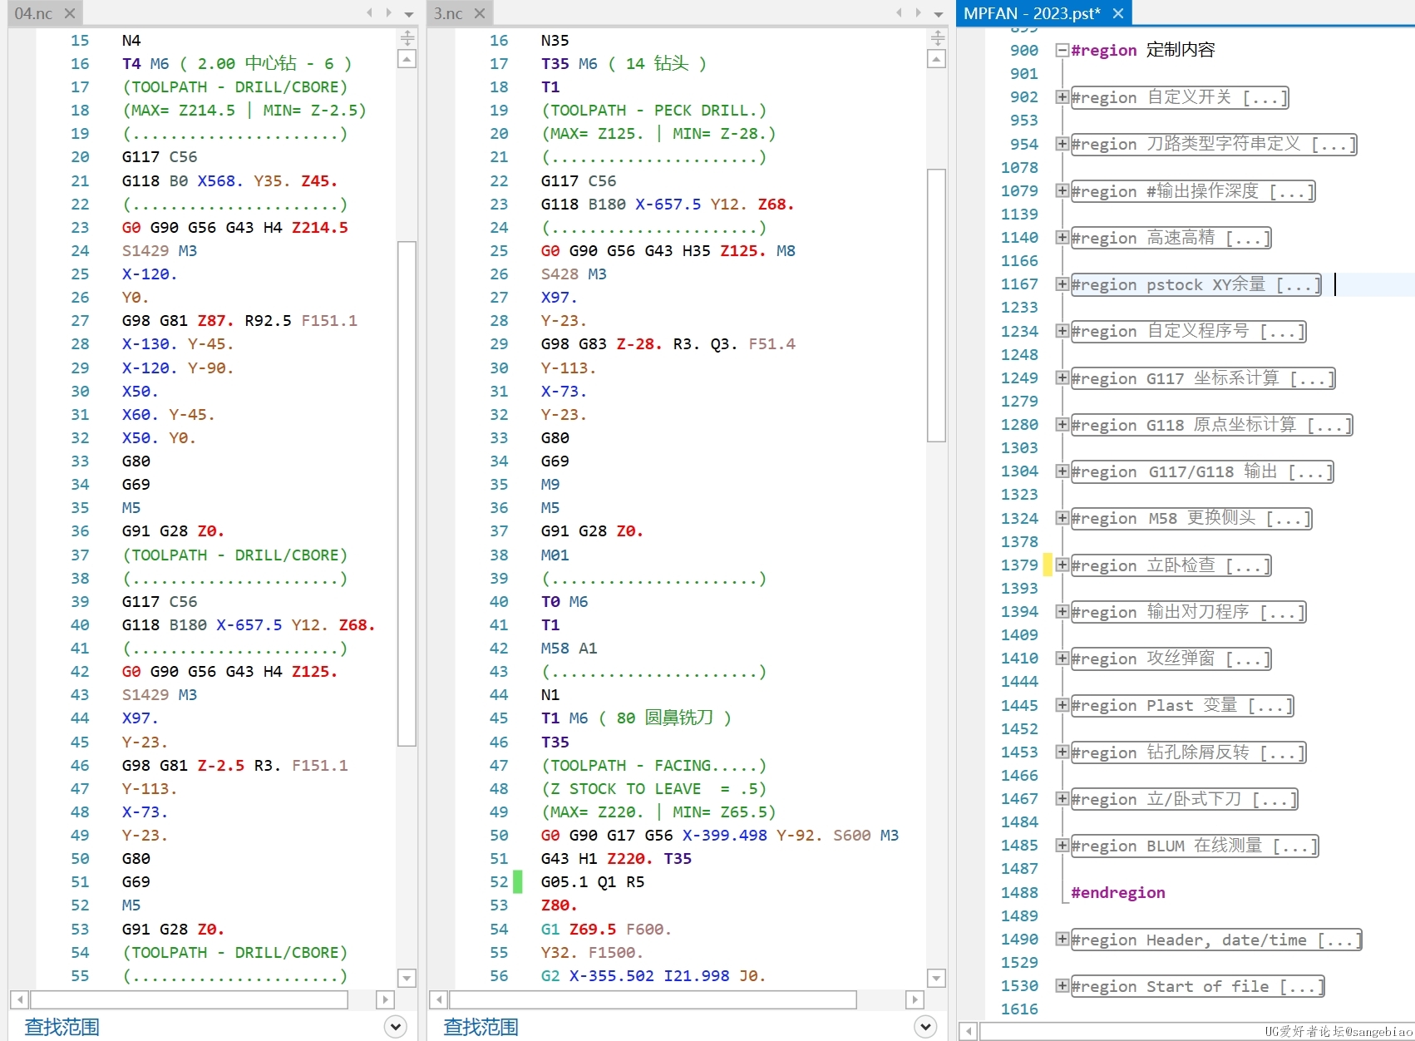Expand 查找范围 chevron under 04.nc
Image resolution: width=1415 pixels, height=1041 pixels.
click(x=396, y=1027)
